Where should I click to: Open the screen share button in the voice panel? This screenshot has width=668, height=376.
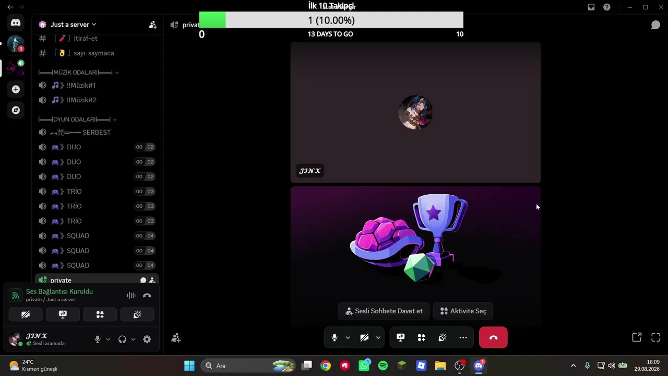click(63, 314)
